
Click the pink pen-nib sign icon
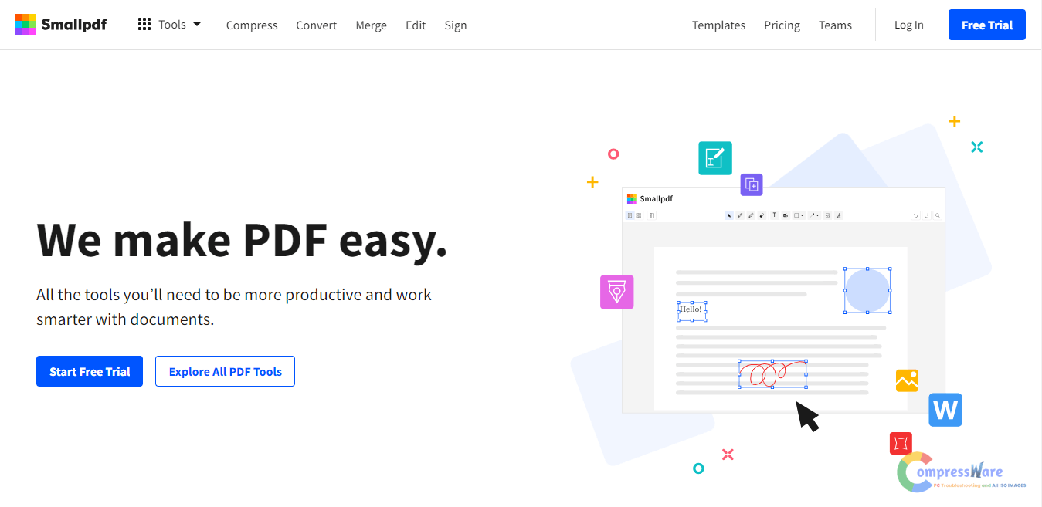[x=617, y=292]
